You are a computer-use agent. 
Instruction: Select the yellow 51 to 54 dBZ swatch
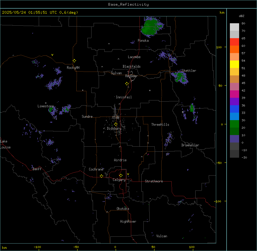[x=234, y=64]
